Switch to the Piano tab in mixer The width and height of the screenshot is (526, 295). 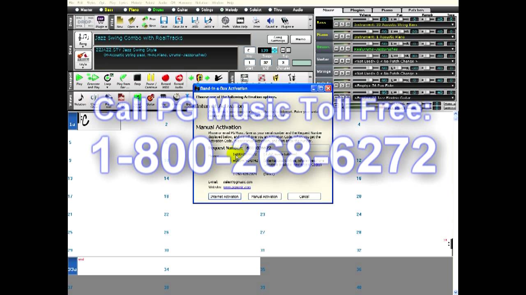(386, 10)
